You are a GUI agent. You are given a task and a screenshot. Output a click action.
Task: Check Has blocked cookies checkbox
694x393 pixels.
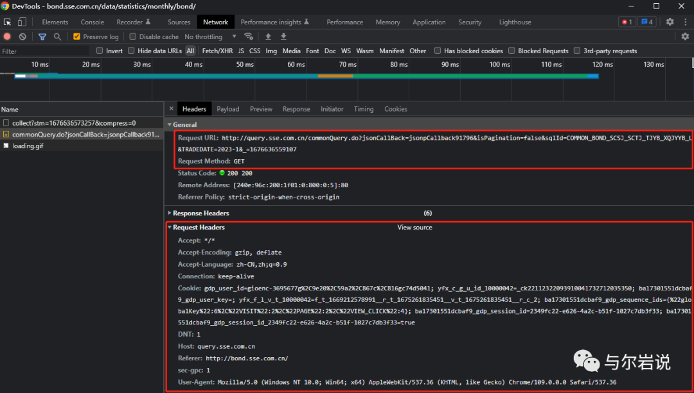click(x=438, y=51)
